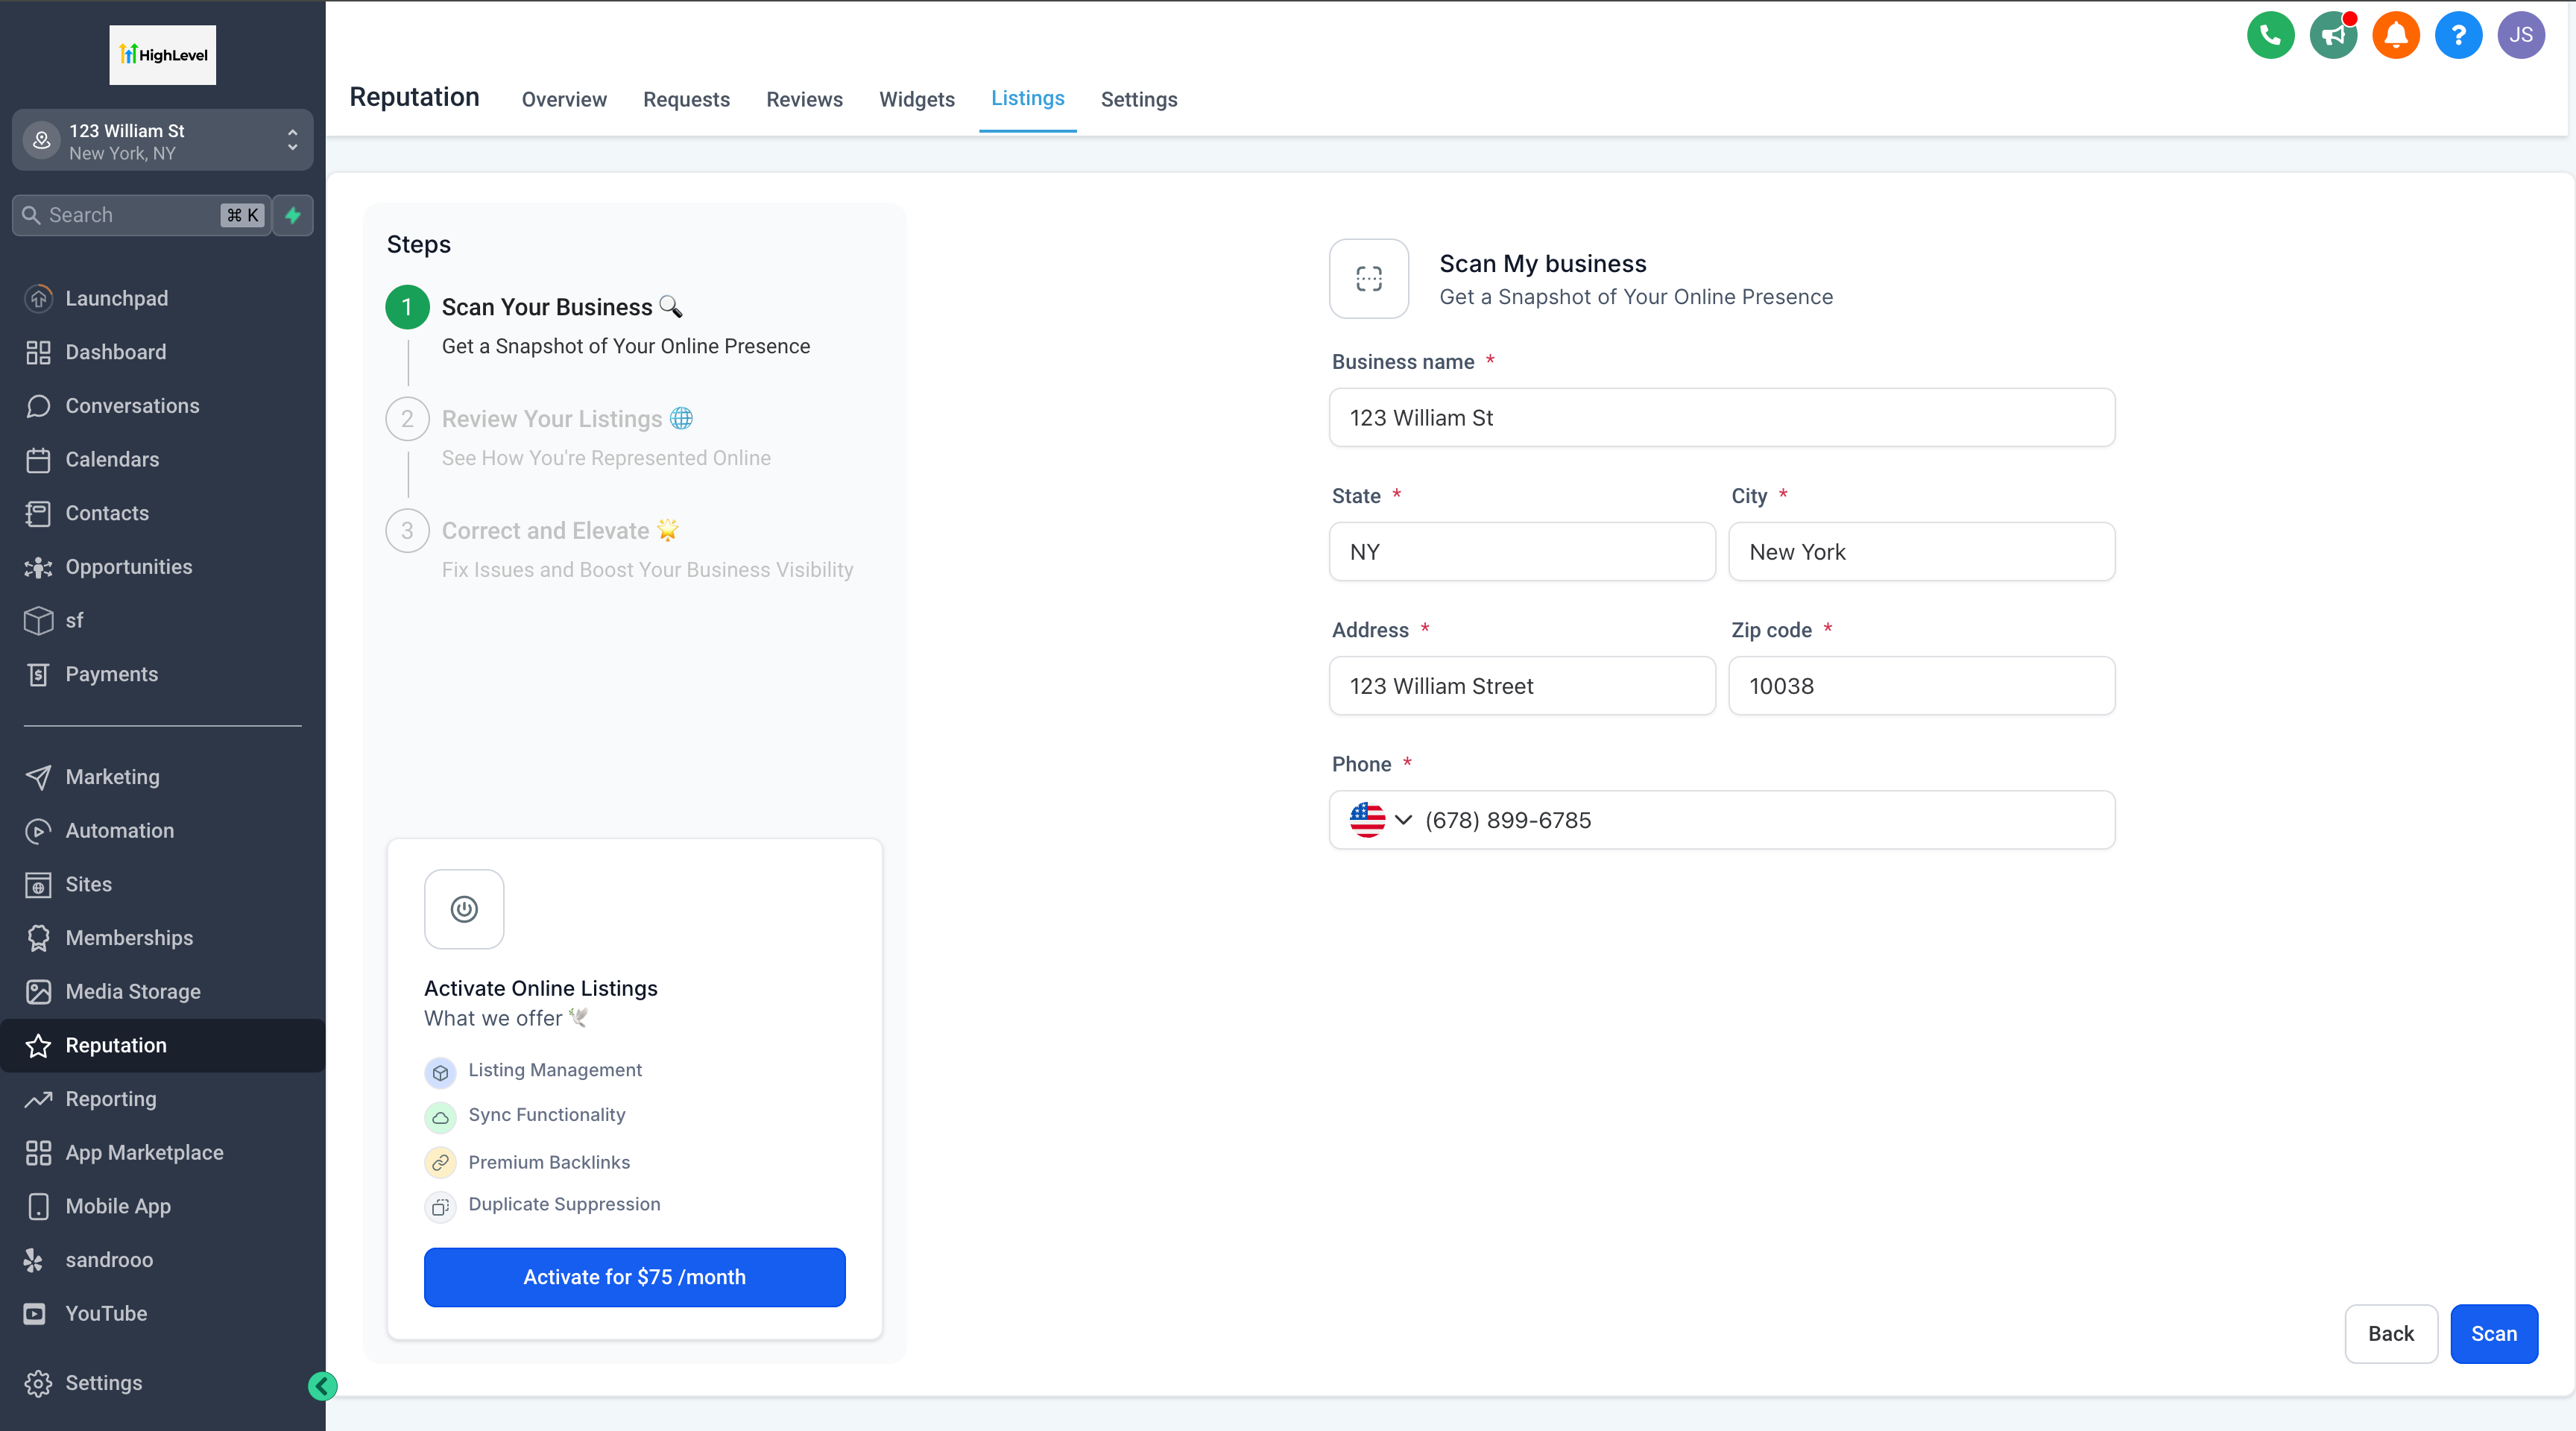This screenshot has height=1431, width=2576.
Task: Click the green navigation toggle icon
Action: (x=323, y=1386)
